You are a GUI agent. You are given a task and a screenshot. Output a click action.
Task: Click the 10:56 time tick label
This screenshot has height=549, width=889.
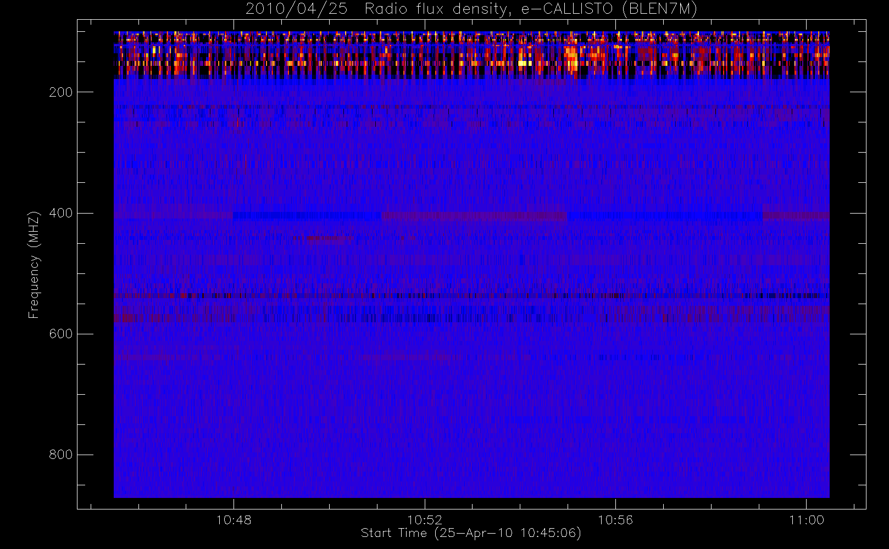pyautogui.click(x=615, y=520)
